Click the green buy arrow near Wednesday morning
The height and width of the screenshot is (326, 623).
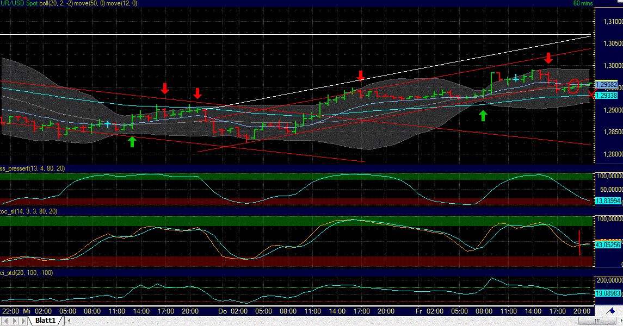point(131,142)
